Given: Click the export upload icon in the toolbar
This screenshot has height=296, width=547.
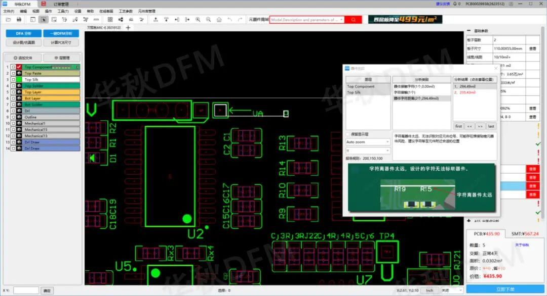Looking at the screenshot, I should 155,20.
